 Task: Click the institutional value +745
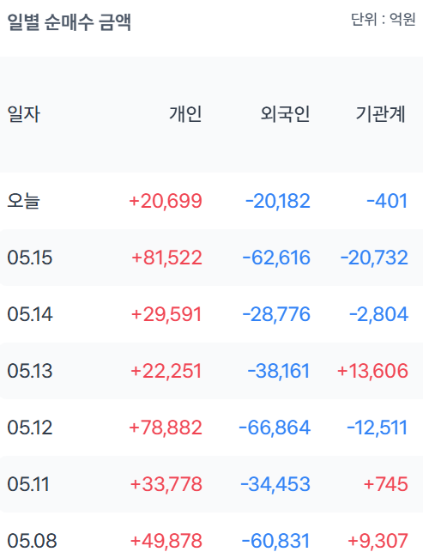pyautogui.click(x=385, y=484)
